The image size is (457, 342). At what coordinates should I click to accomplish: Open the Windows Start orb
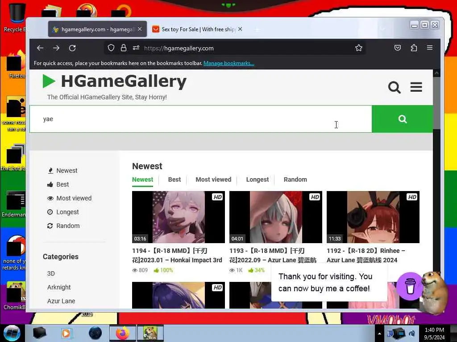[12, 333]
